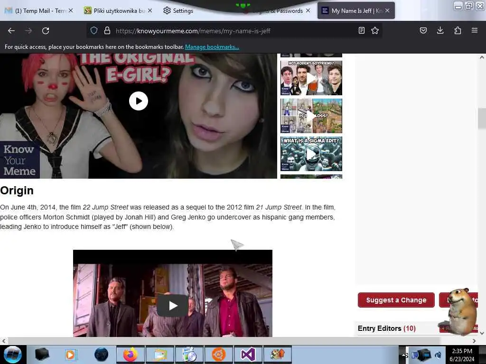The width and height of the screenshot is (486, 364).
Task: Open the file explorer taskbar window
Action: coord(160,355)
